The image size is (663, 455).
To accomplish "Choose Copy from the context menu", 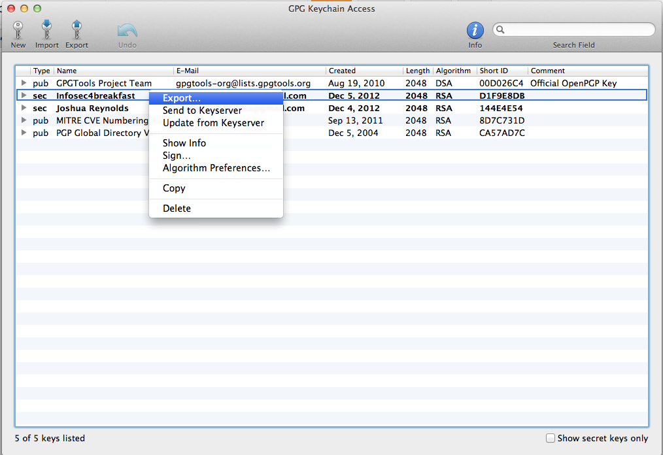I will click(216, 188).
